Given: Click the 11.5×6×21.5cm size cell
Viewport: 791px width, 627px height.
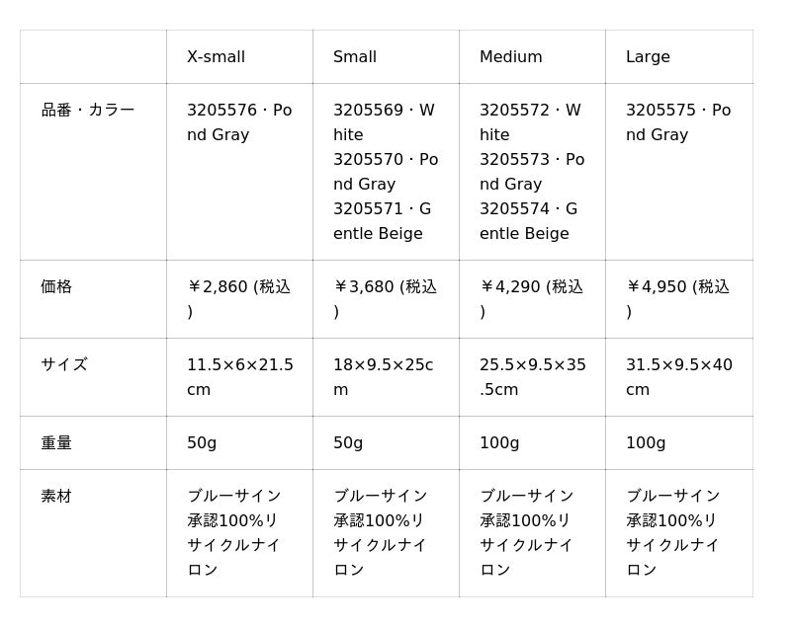Looking at the screenshot, I should [239, 377].
